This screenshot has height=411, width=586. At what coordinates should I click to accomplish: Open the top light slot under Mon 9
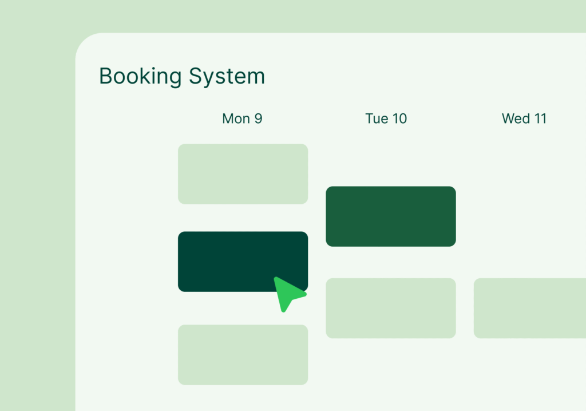click(x=243, y=174)
